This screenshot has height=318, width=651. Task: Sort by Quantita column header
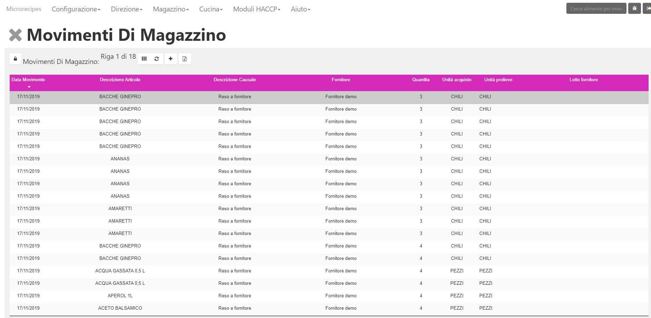[421, 80]
